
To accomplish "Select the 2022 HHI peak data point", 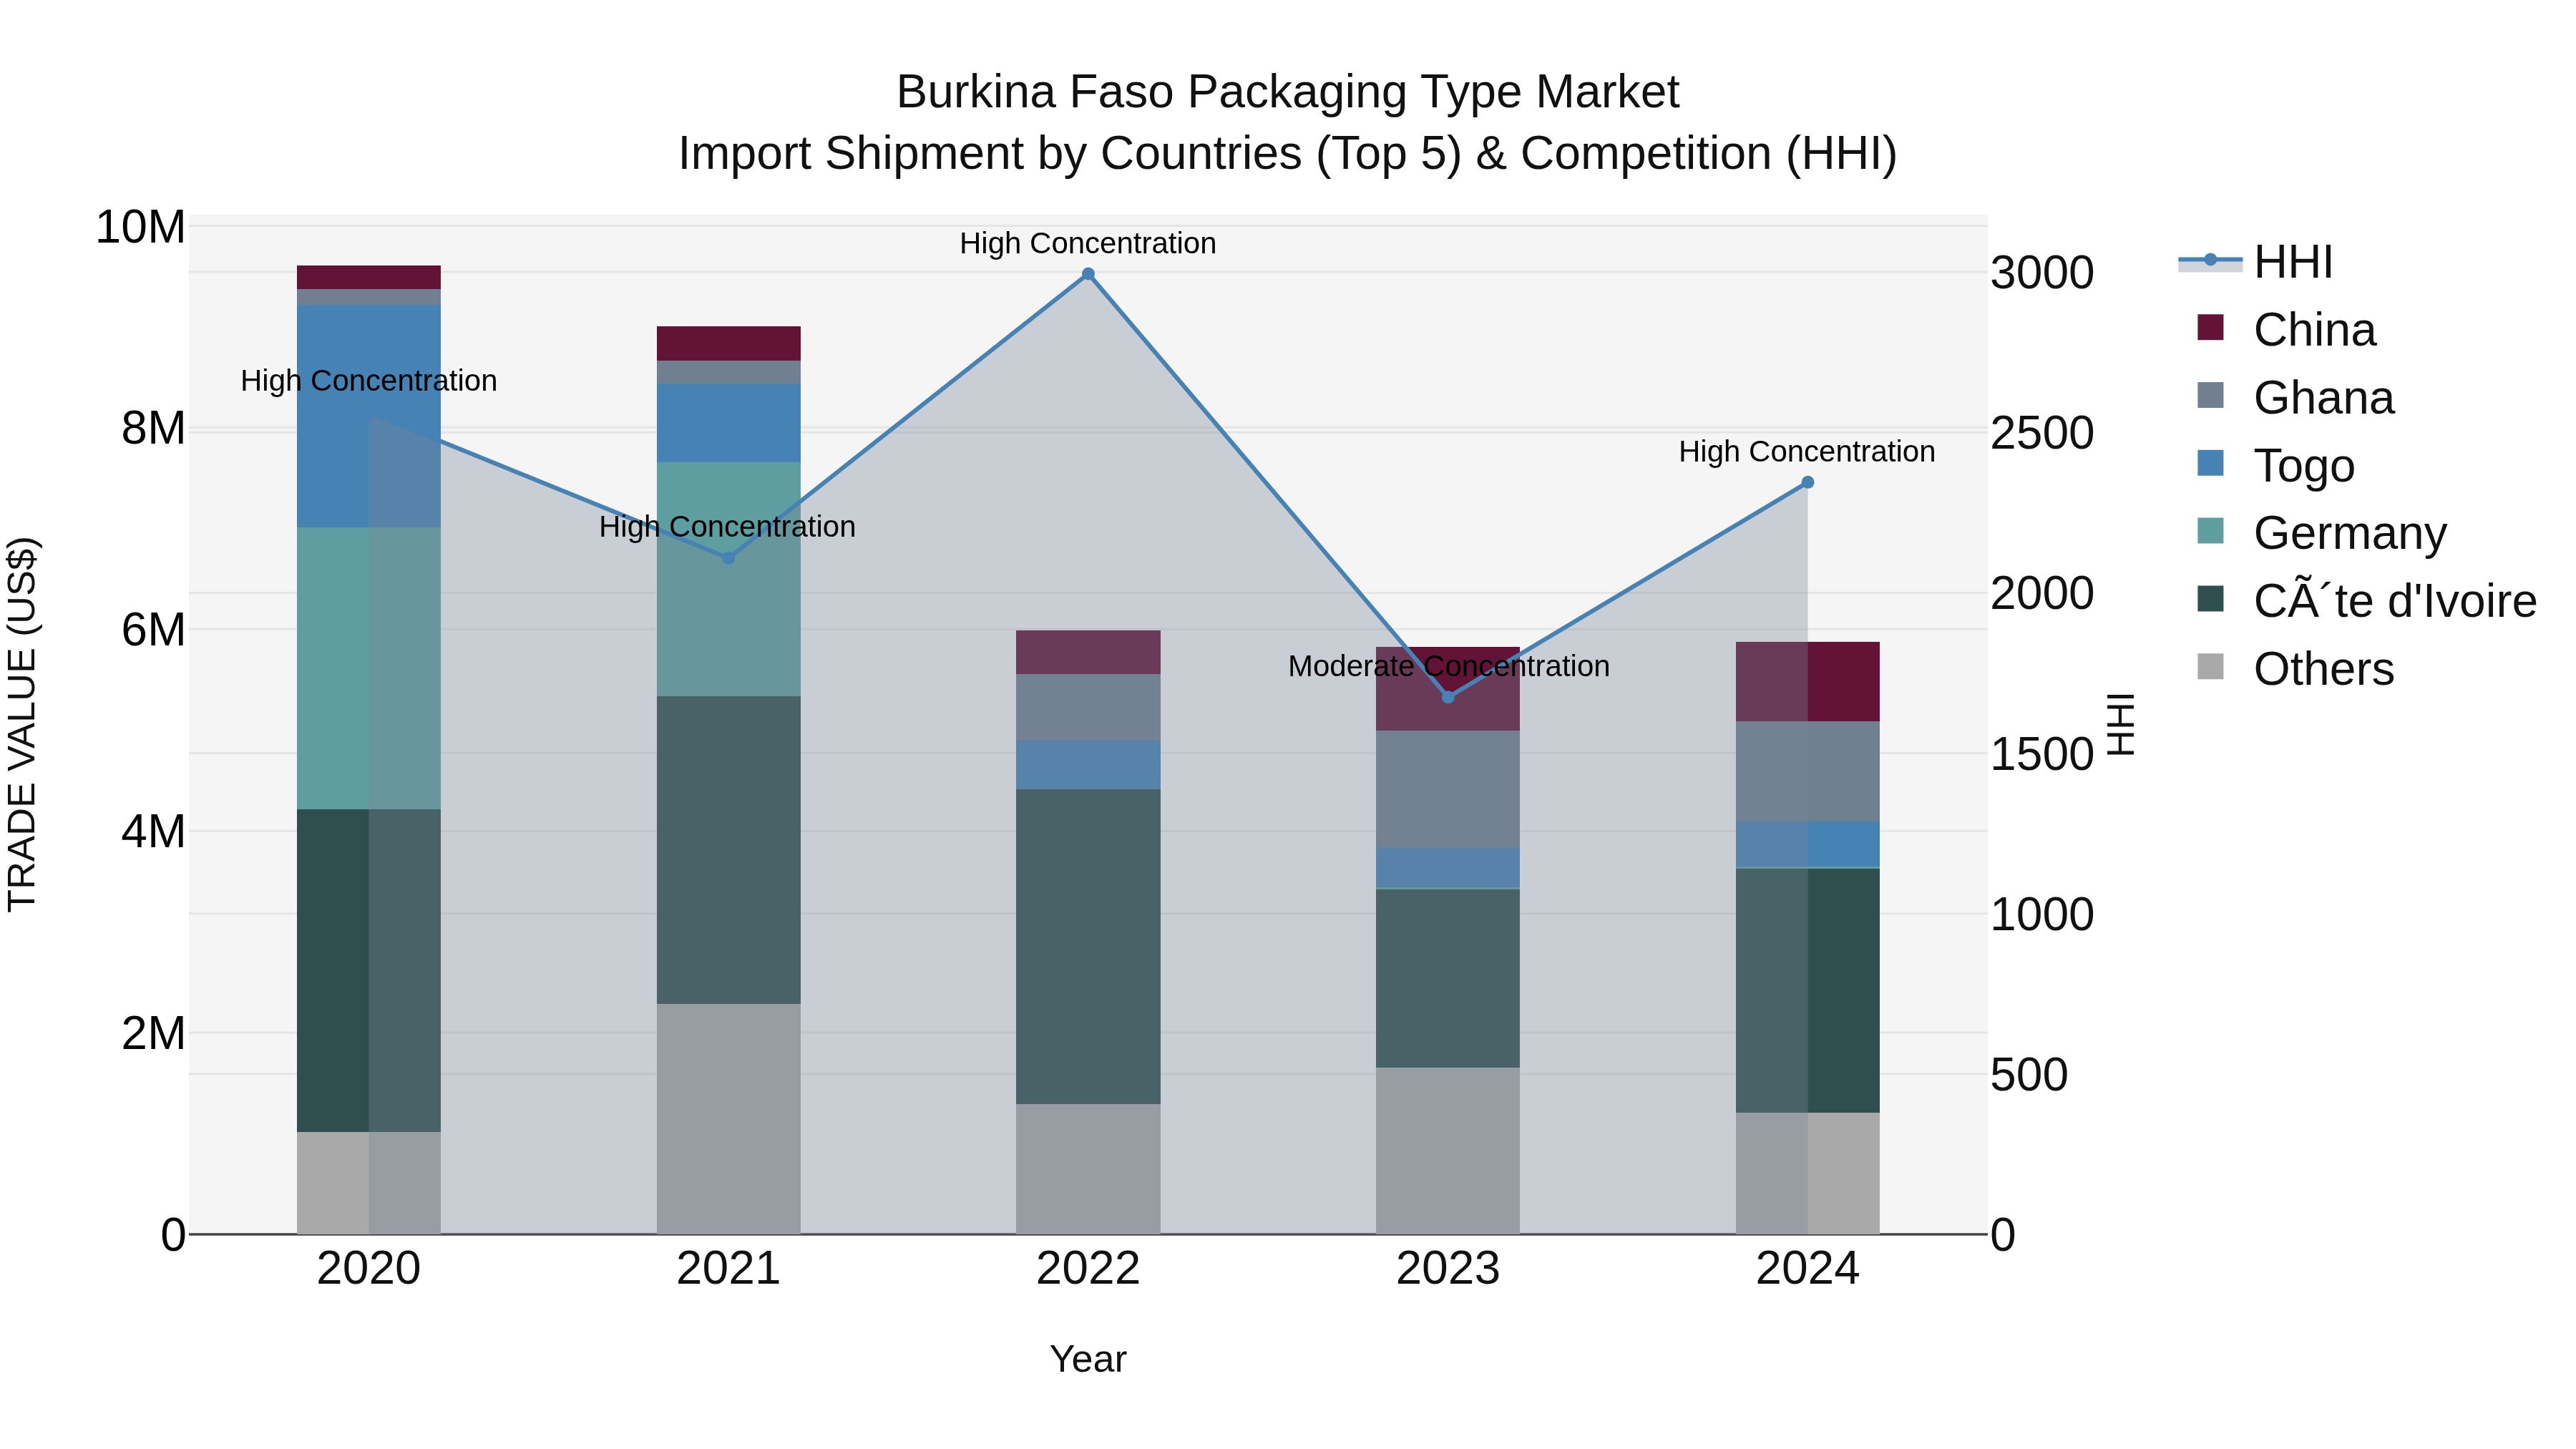I will coord(1088,274).
